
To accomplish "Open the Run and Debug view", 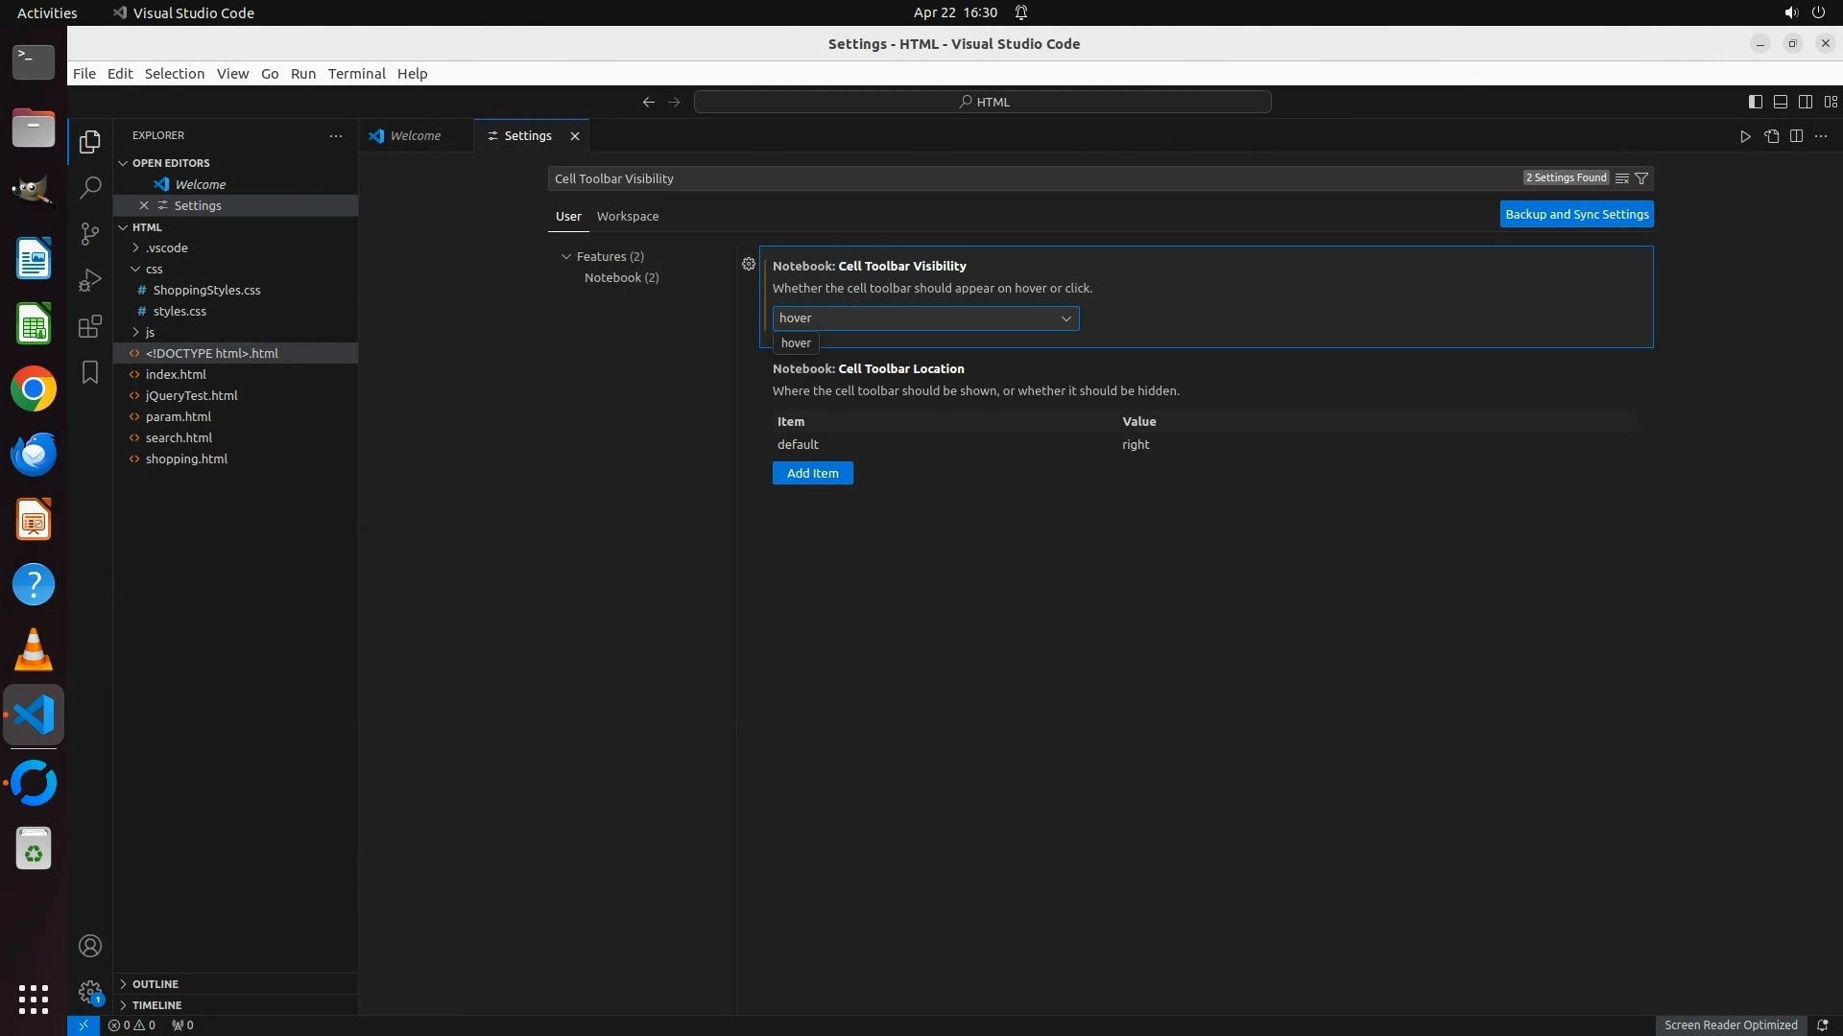I will click(x=90, y=279).
